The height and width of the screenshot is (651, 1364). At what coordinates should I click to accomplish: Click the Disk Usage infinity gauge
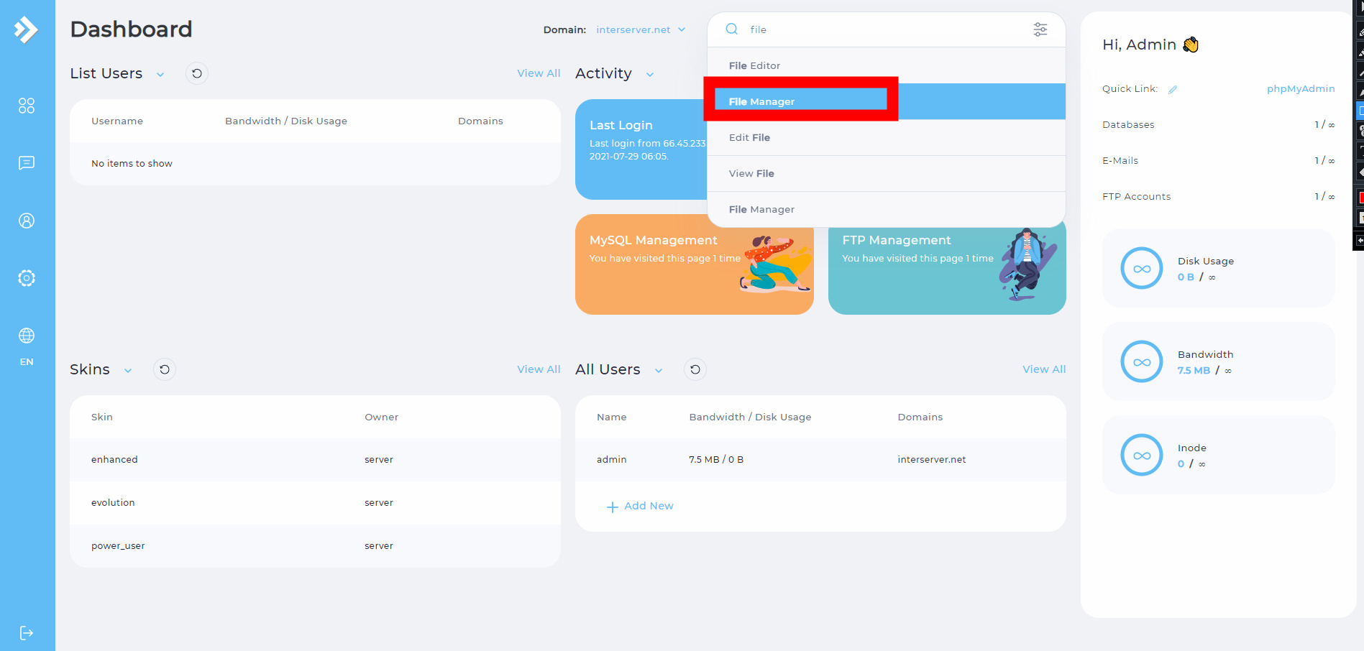pos(1142,268)
